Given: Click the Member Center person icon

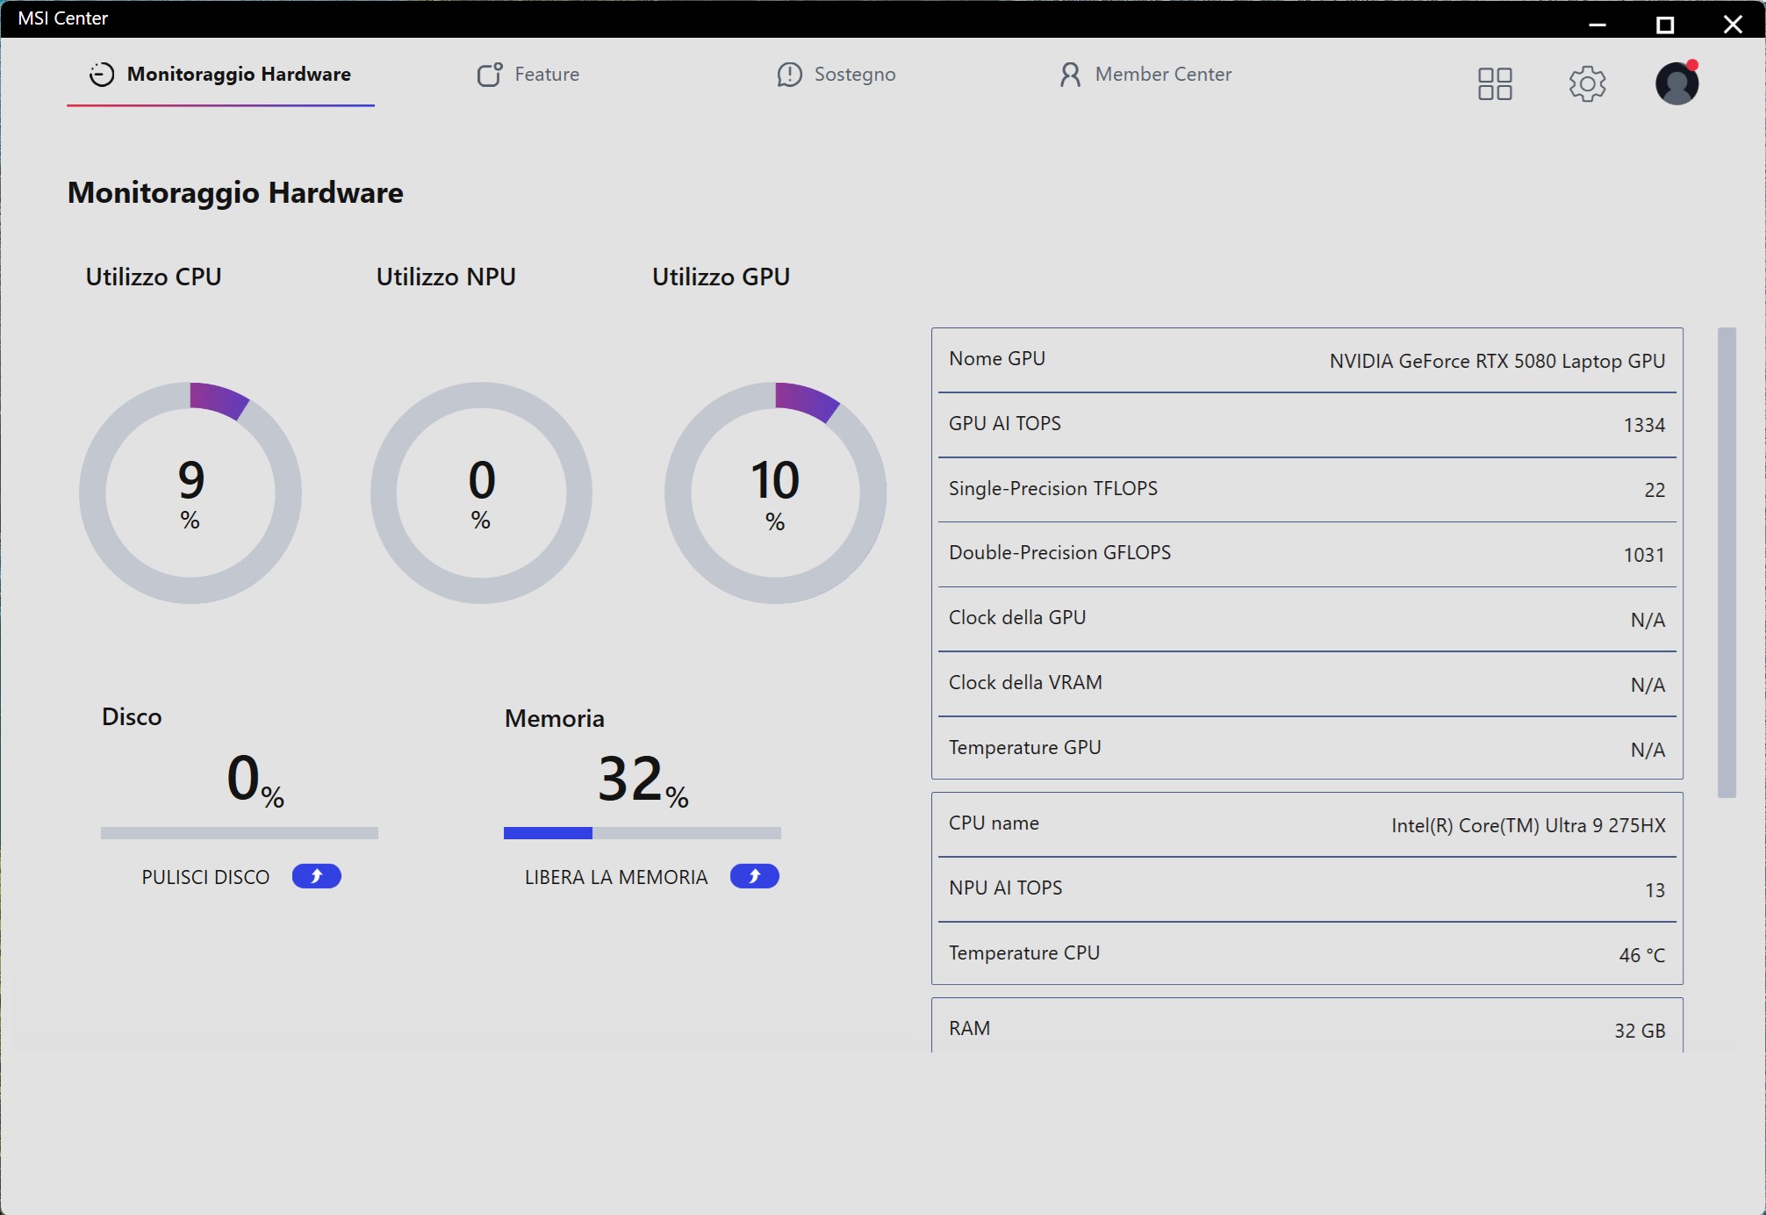Looking at the screenshot, I should 1069,75.
